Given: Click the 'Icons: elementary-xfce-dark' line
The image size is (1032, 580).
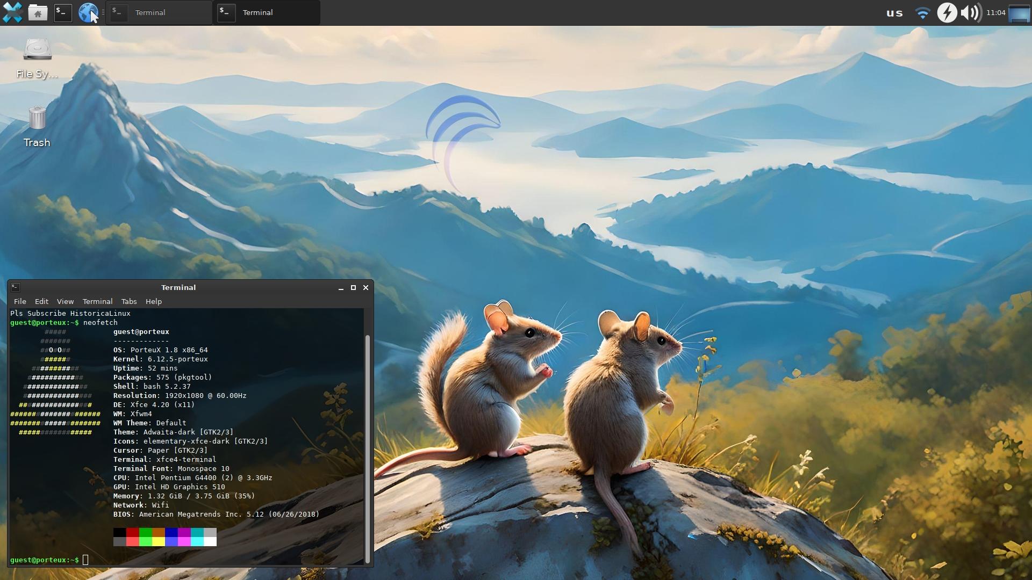Looking at the screenshot, I should (190, 441).
